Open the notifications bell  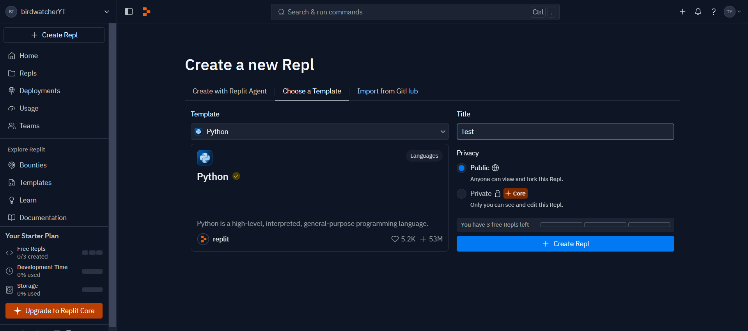[698, 12]
